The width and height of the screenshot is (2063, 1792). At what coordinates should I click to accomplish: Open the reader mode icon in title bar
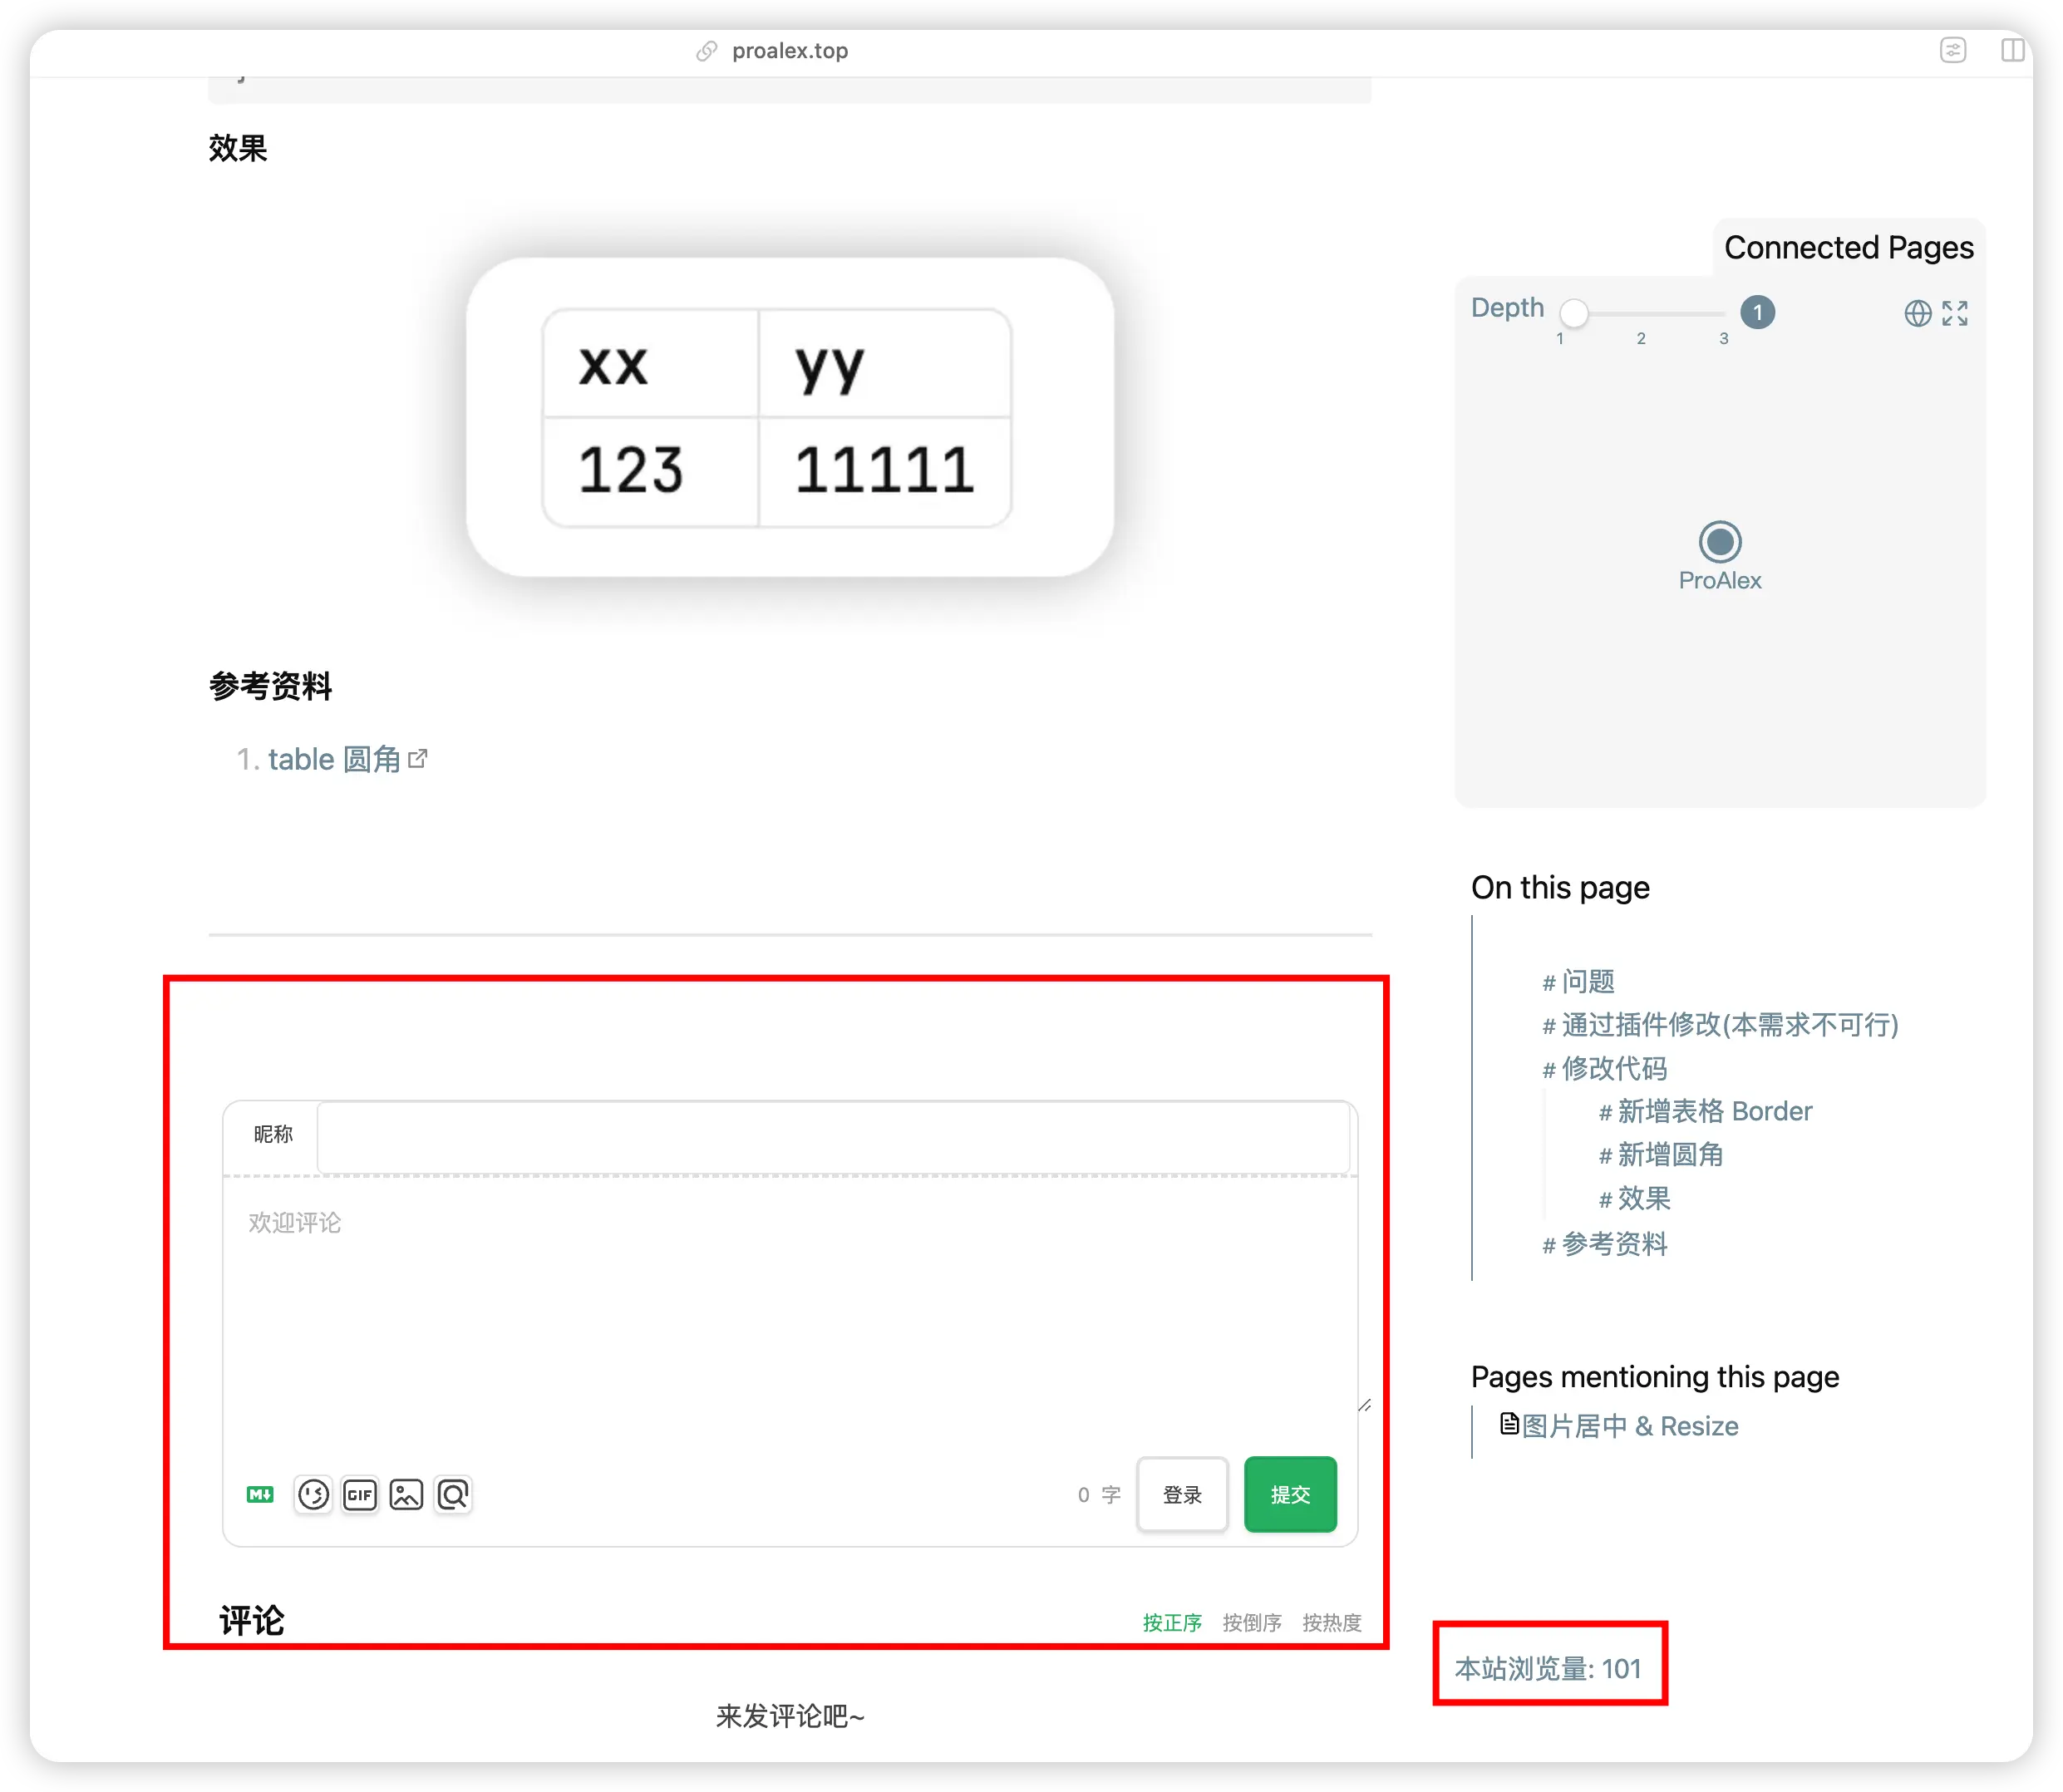pyautogui.click(x=1952, y=50)
